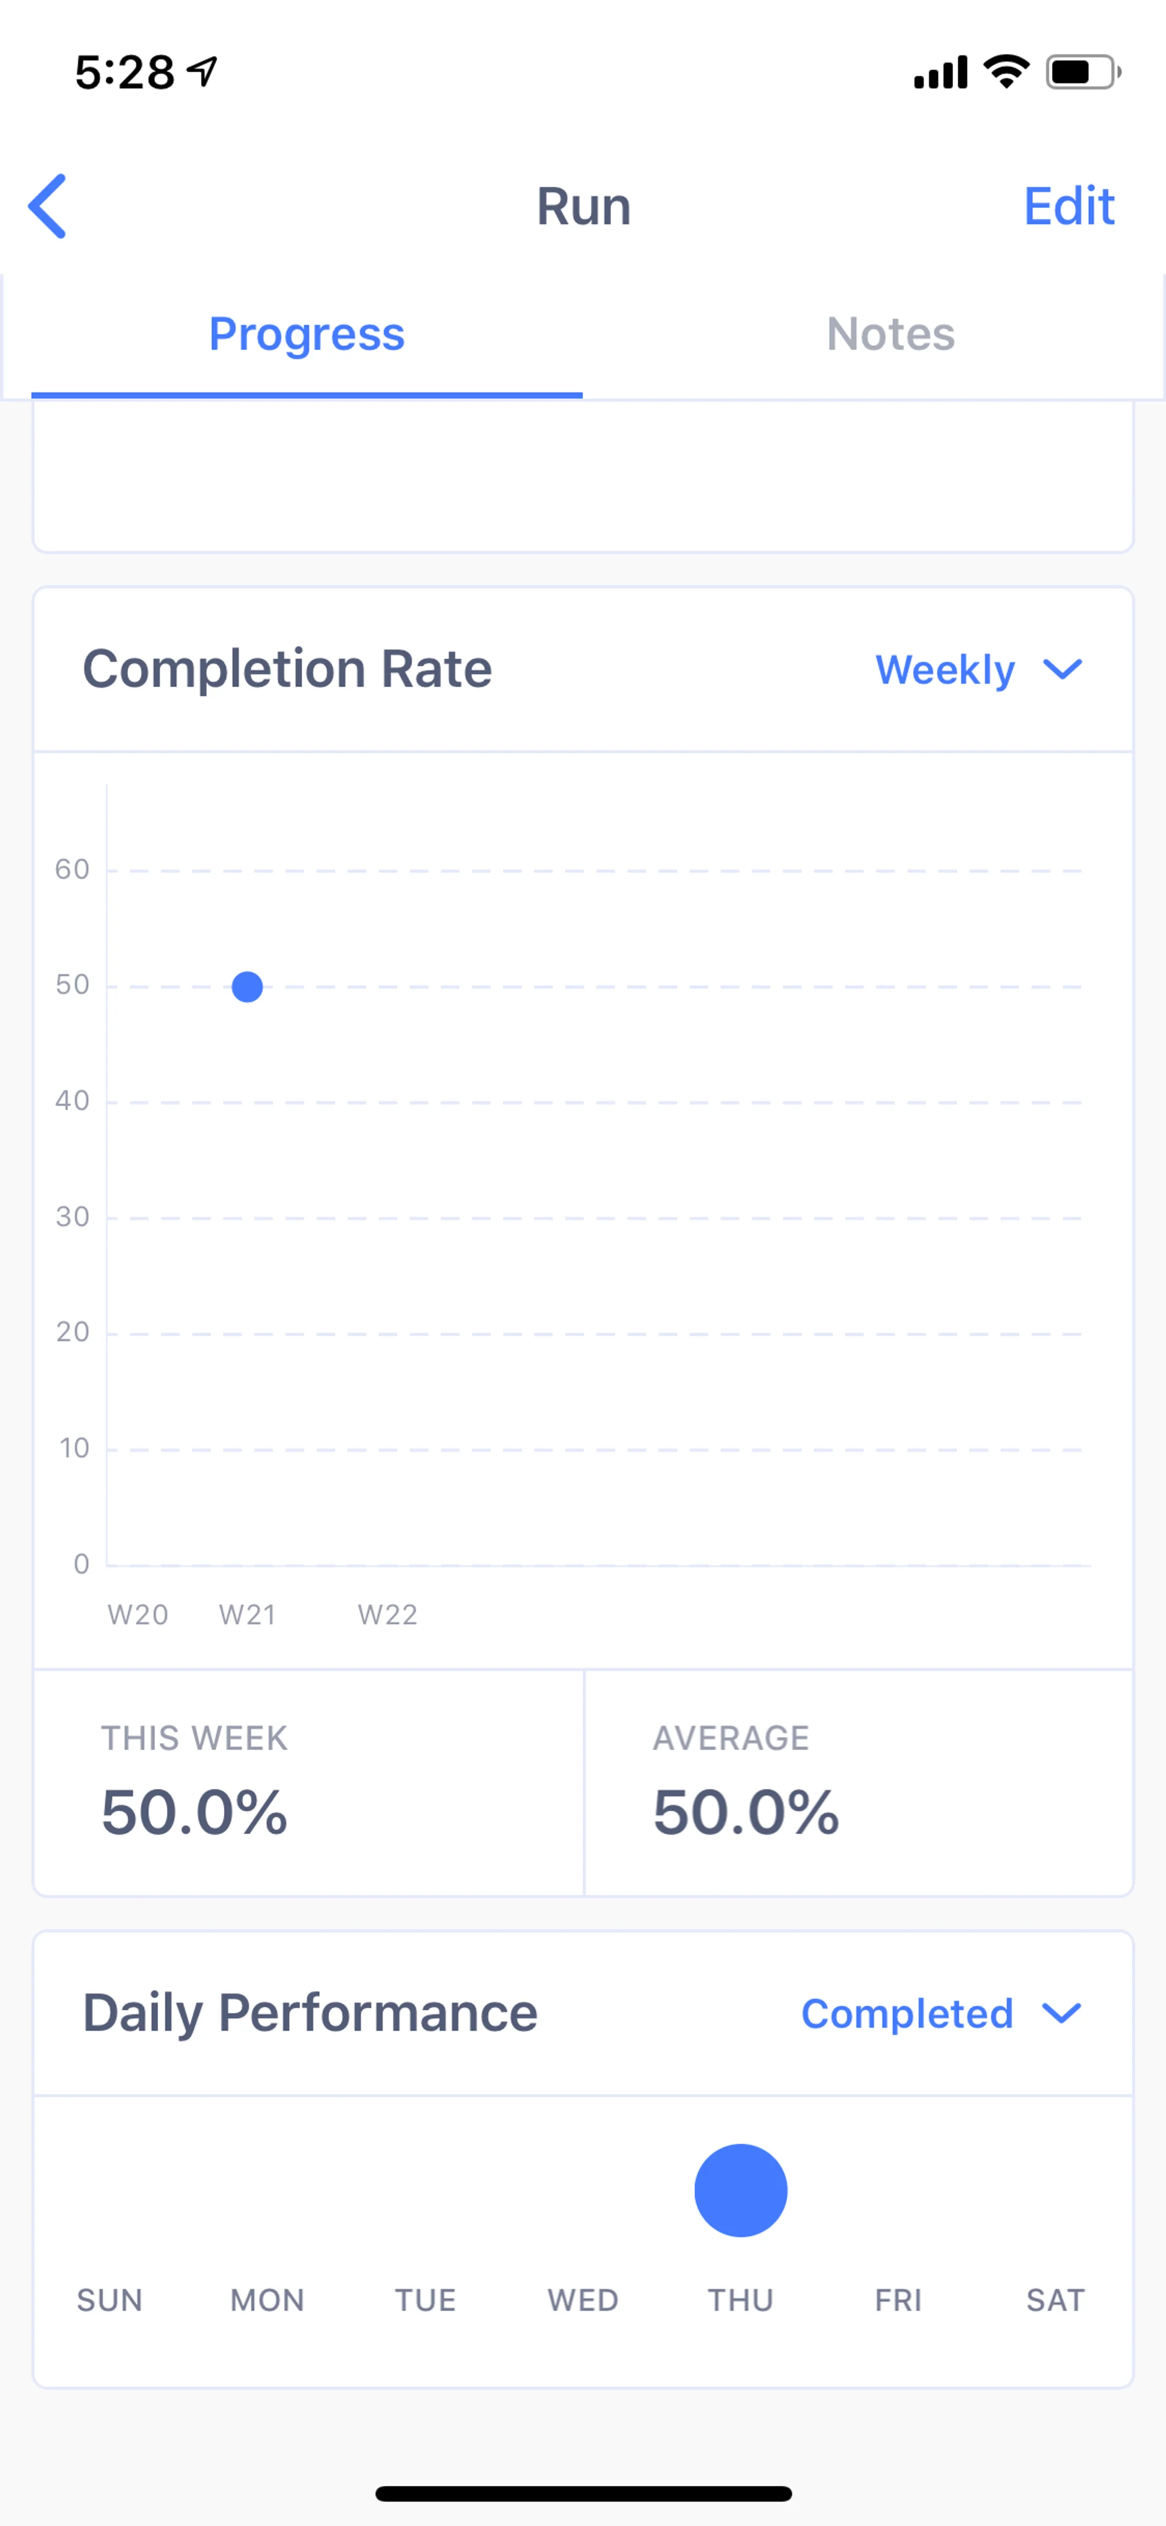Tap the Completion Rate heading

click(287, 670)
